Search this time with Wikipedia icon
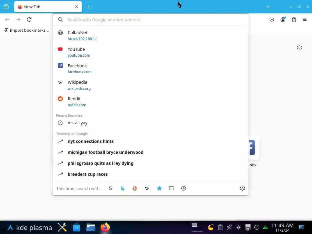Viewport: 312px width, 234px height. (x=147, y=188)
